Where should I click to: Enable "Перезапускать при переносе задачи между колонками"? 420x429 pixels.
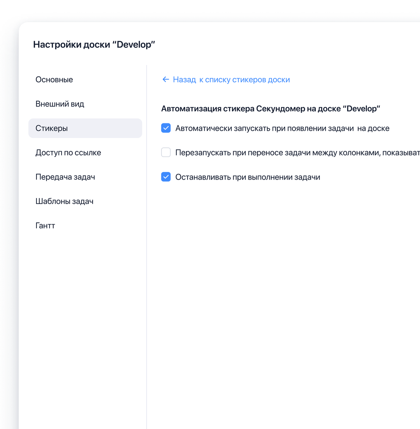pos(166,152)
